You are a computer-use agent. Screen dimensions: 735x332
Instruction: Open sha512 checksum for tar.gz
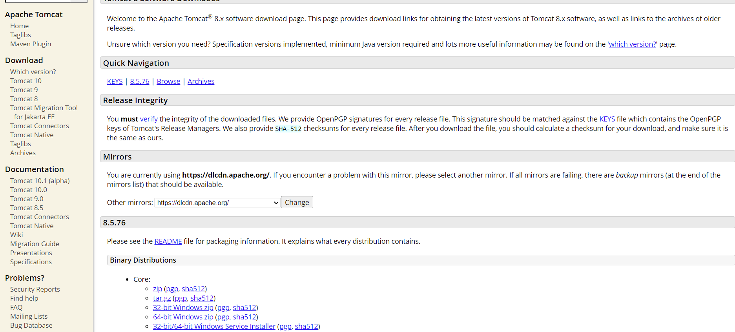202,298
